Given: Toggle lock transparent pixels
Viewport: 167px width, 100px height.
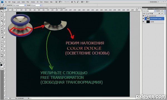Looking at the screenshot, I should click(x=147, y=14).
